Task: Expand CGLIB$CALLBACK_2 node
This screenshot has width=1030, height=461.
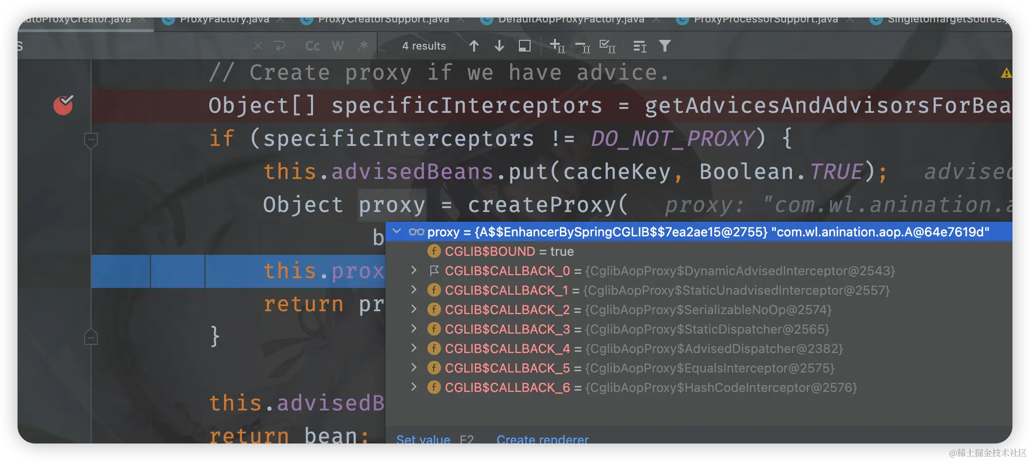Action: [x=414, y=309]
